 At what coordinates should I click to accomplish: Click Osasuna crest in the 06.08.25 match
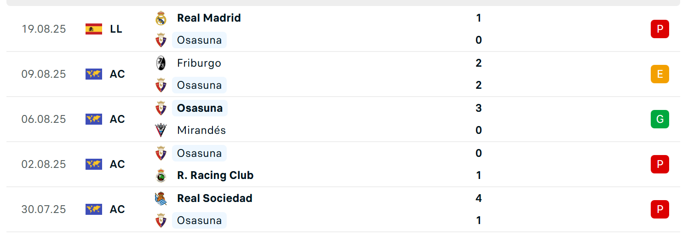click(x=161, y=108)
